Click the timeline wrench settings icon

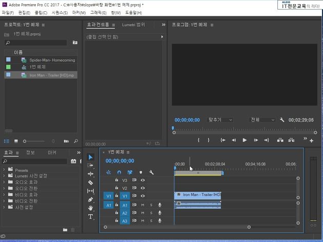pyautogui.click(x=151, y=172)
